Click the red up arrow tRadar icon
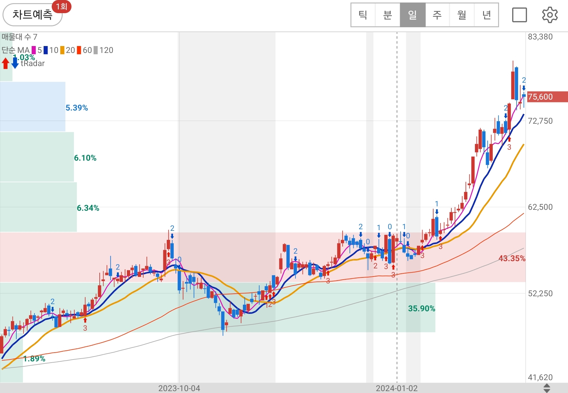568x393 pixels. point(5,63)
